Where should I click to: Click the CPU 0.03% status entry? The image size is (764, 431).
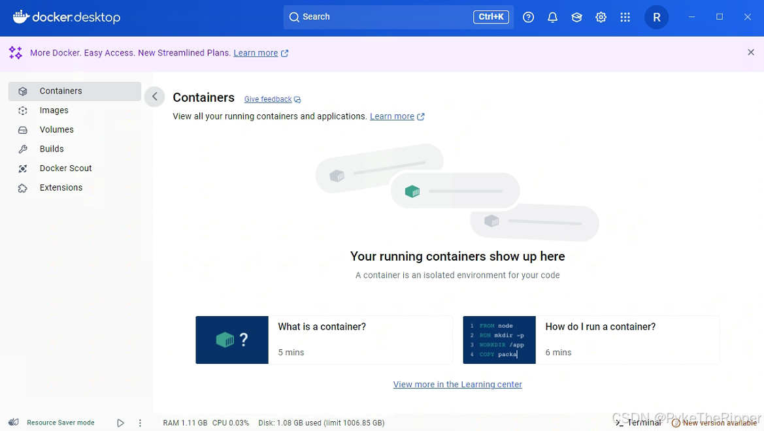[x=231, y=423]
